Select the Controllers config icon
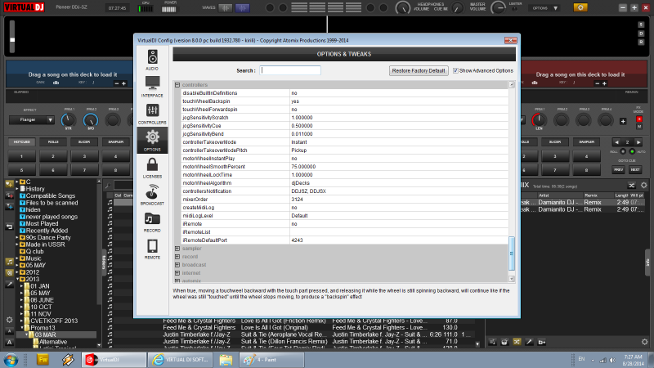The image size is (654, 368). (152, 113)
